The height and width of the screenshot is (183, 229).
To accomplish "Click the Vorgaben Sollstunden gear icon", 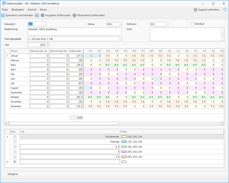I will coord(42,15).
